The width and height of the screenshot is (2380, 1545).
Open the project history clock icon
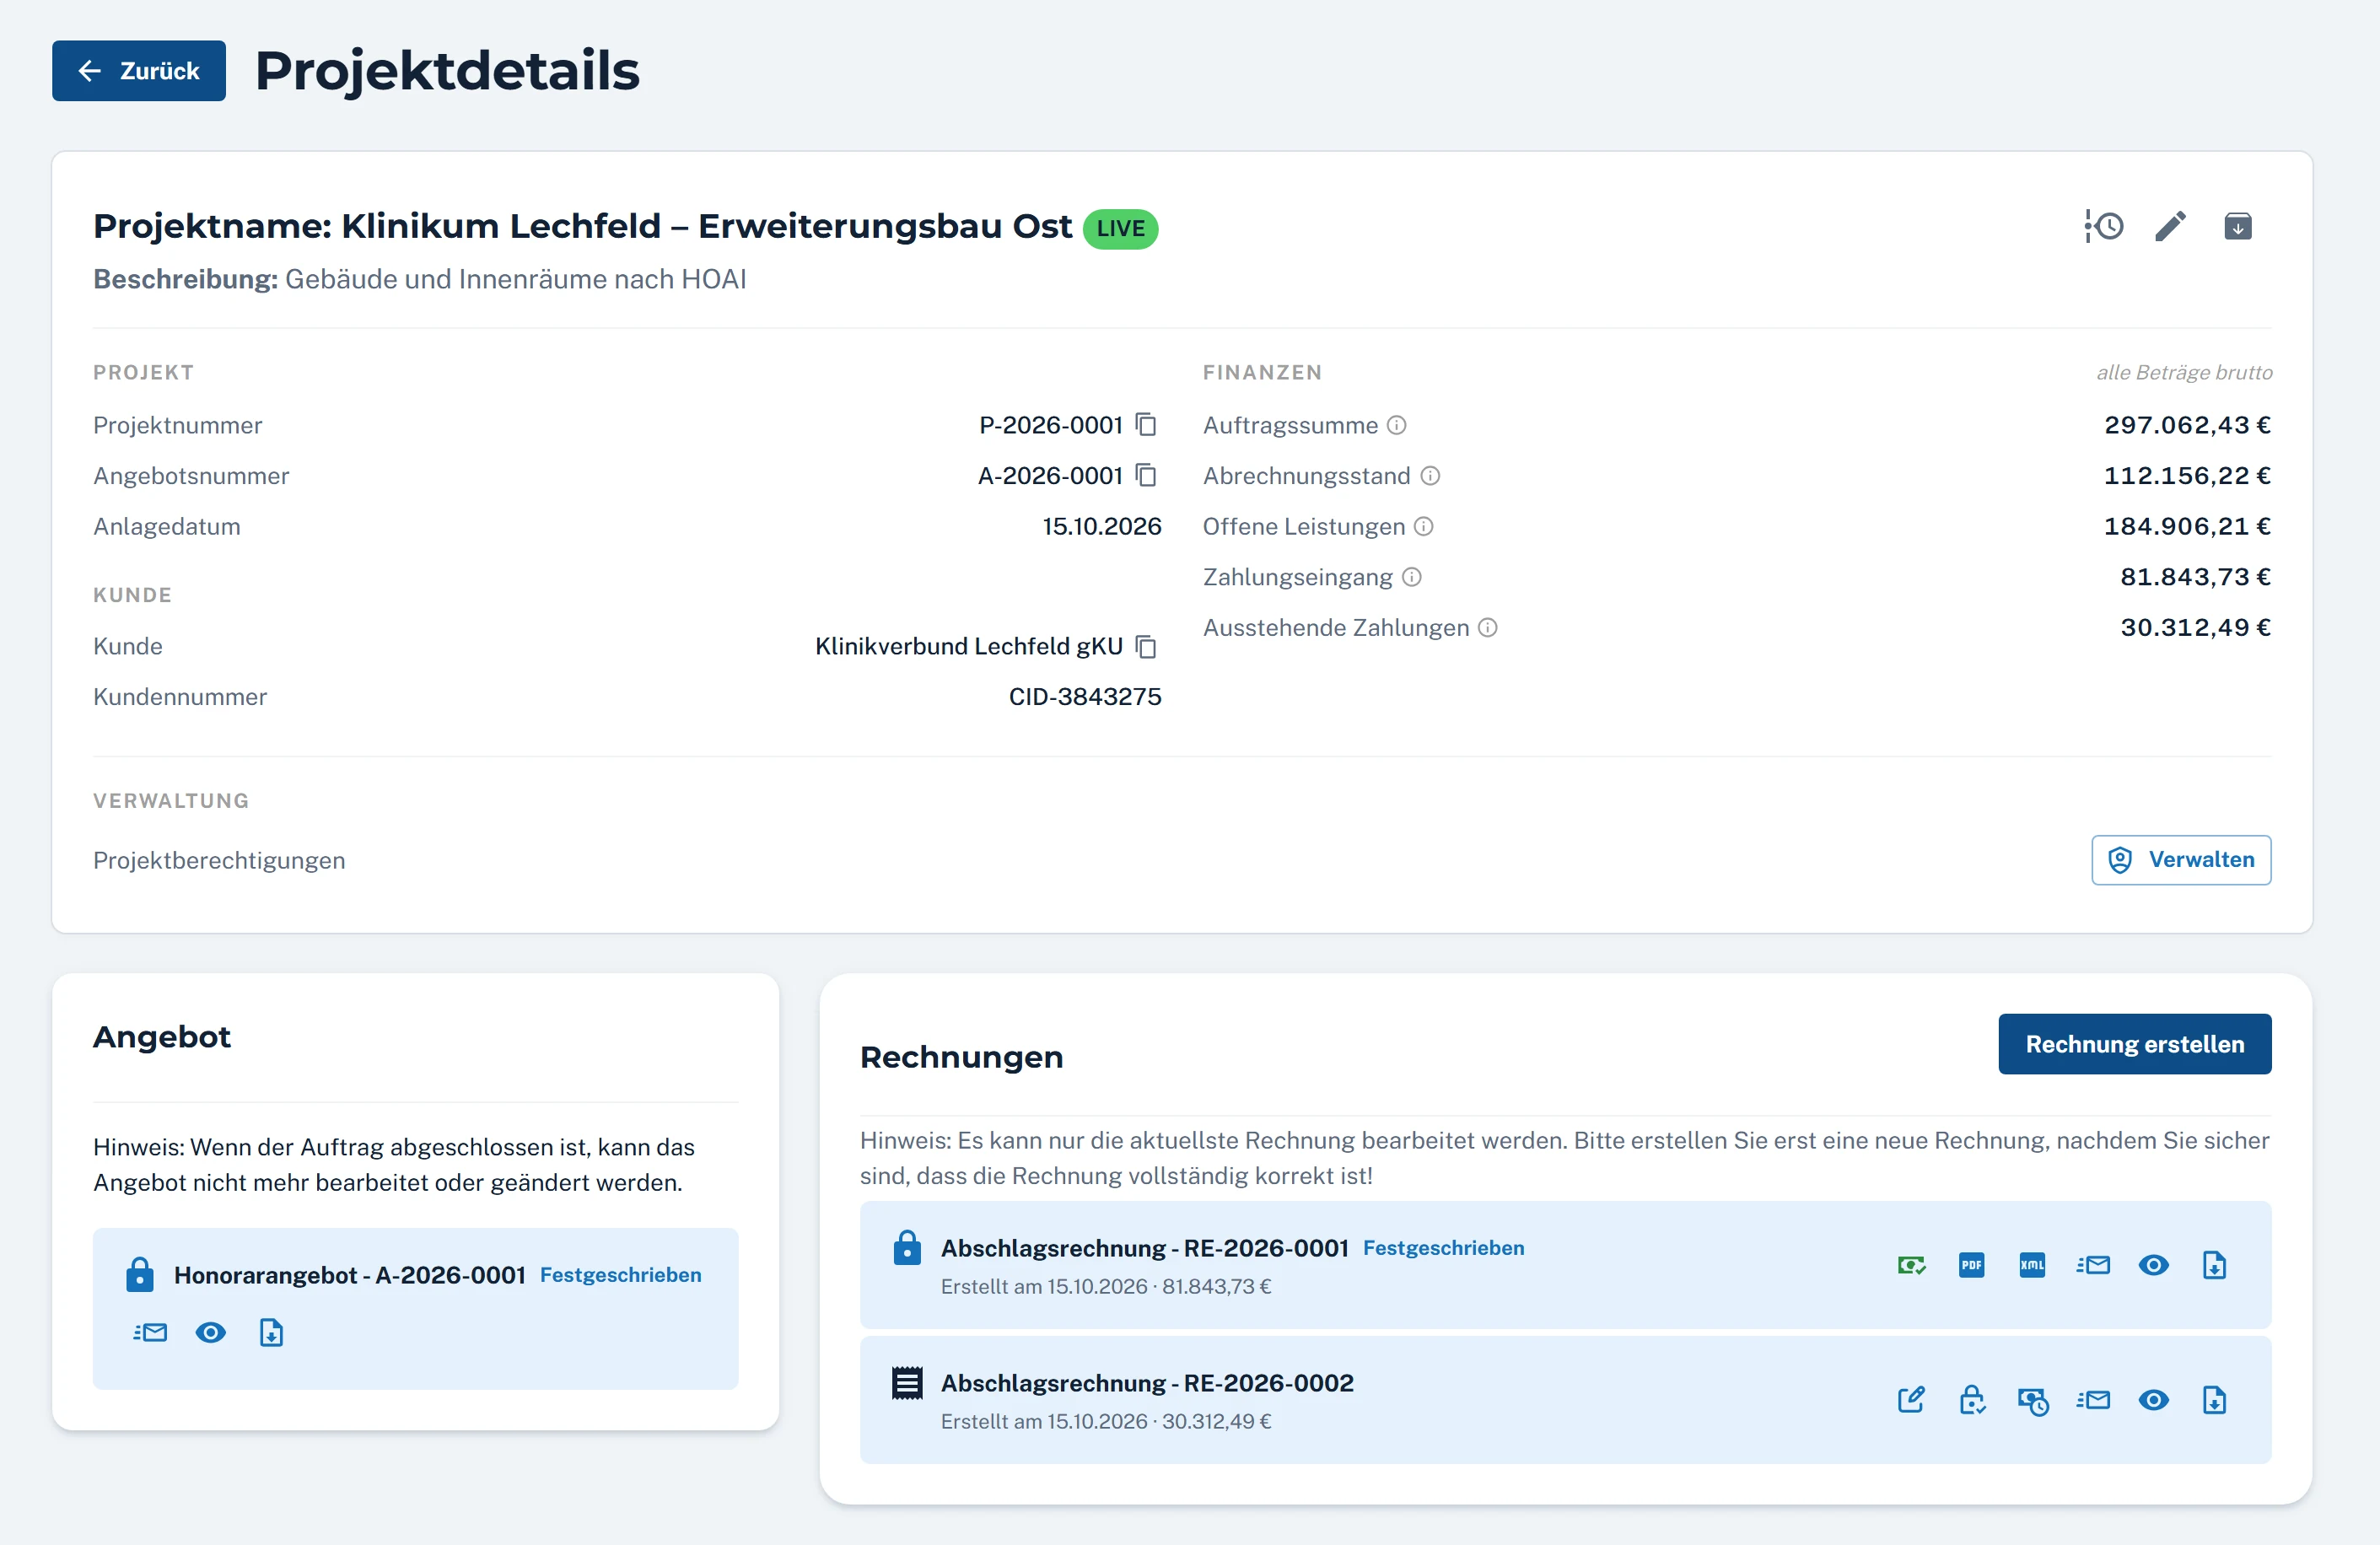(2104, 227)
